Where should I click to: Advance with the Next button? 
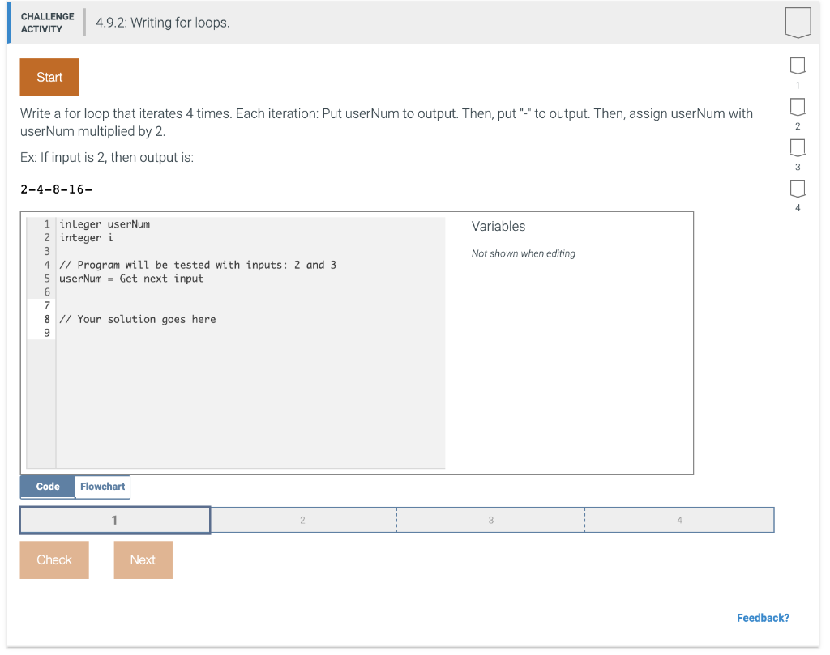pyautogui.click(x=143, y=559)
